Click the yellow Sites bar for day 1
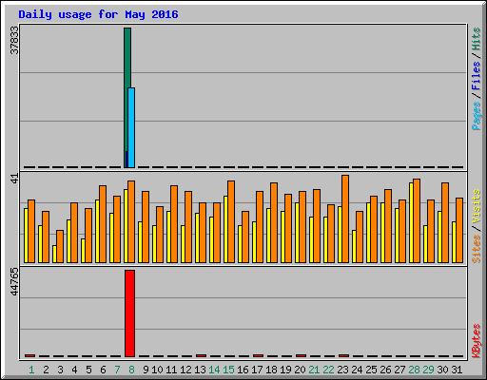The image size is (487, 380). pyautogui.click(x=26, y=236)
